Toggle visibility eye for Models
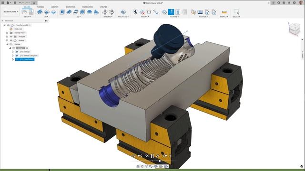 pos(11,40)
